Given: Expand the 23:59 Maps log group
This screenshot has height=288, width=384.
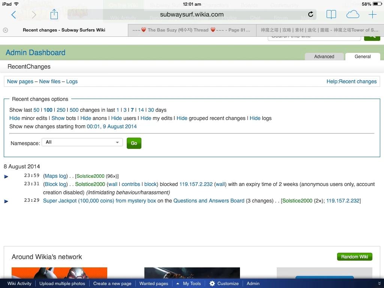Looking at the screenshot, I should [x=6, y=177].
